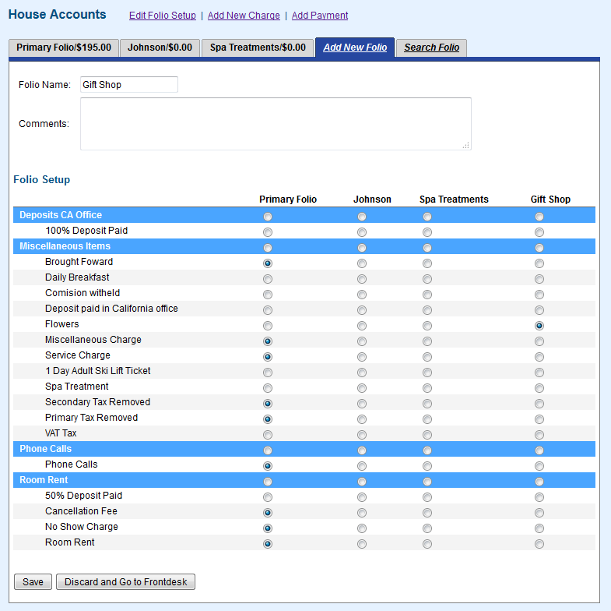Click the VAT Tax row label
This screenshot has height=611, width=611.
pos(61,433)
